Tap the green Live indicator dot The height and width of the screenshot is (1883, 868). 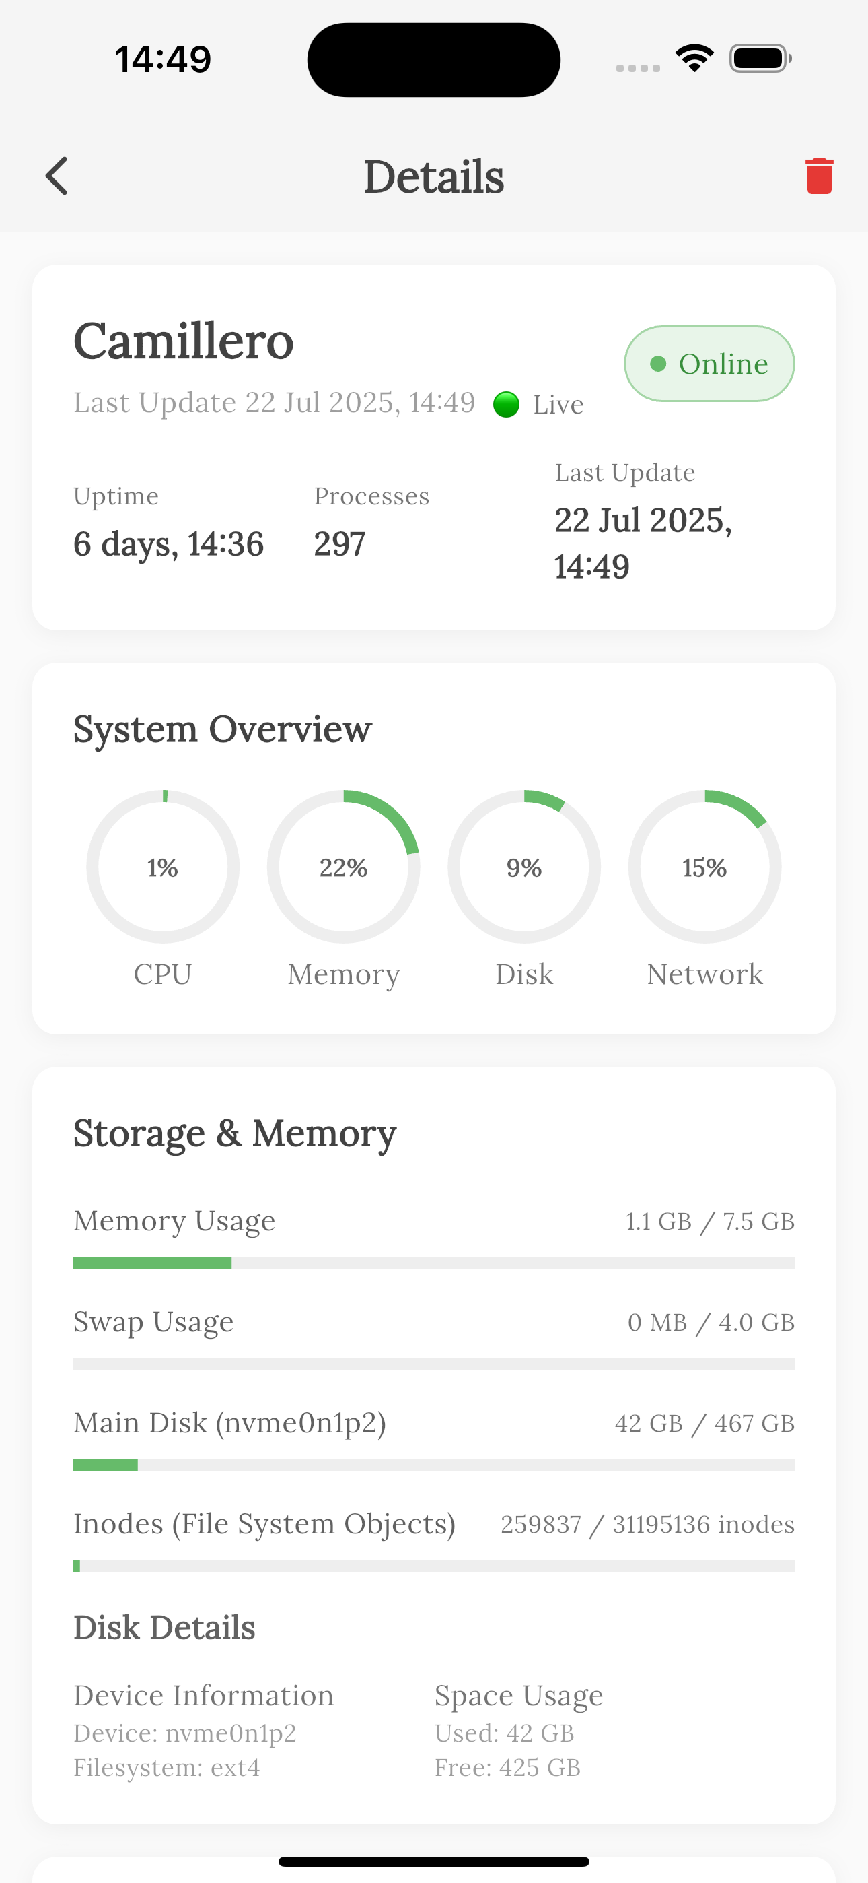[506, 404]
